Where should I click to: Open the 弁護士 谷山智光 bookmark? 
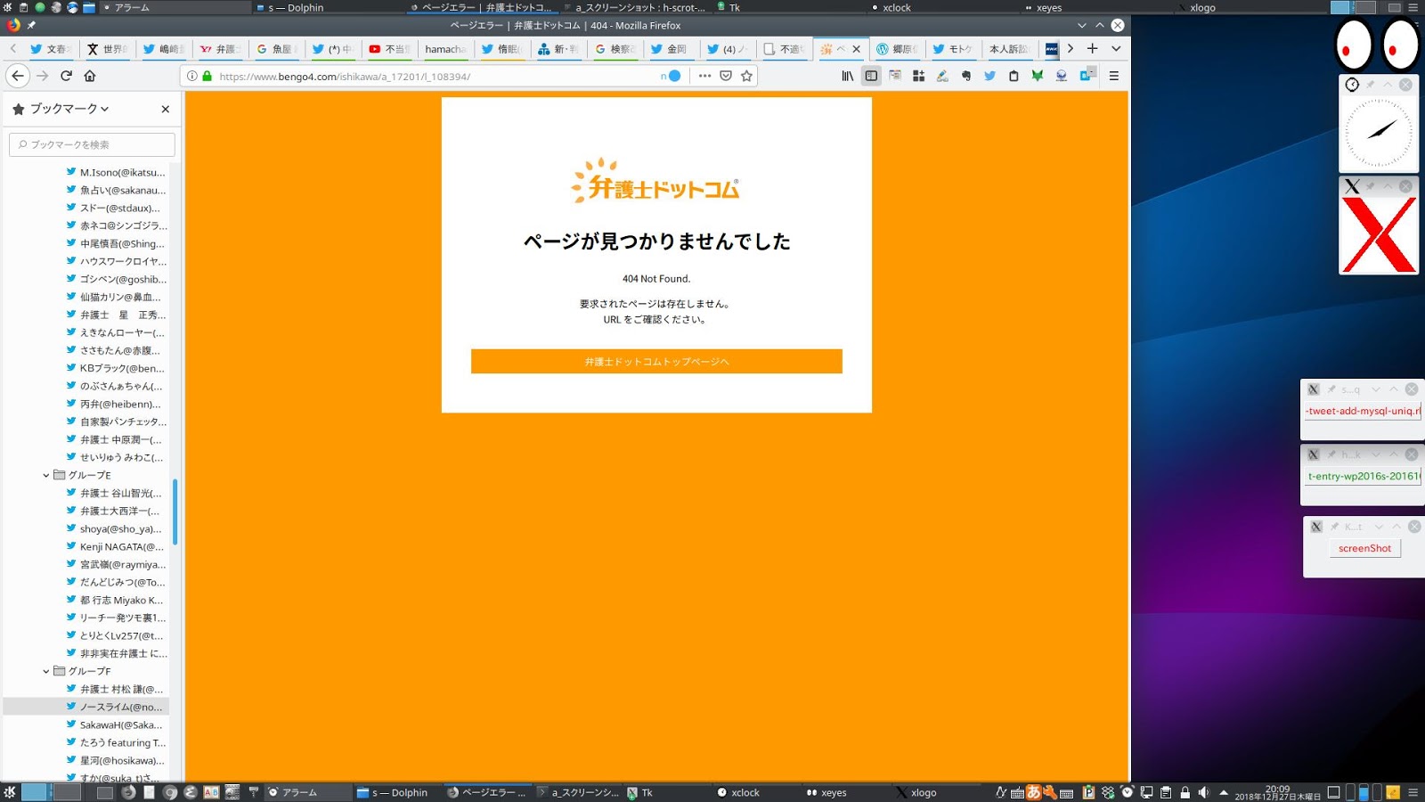[x=114, y=493]
